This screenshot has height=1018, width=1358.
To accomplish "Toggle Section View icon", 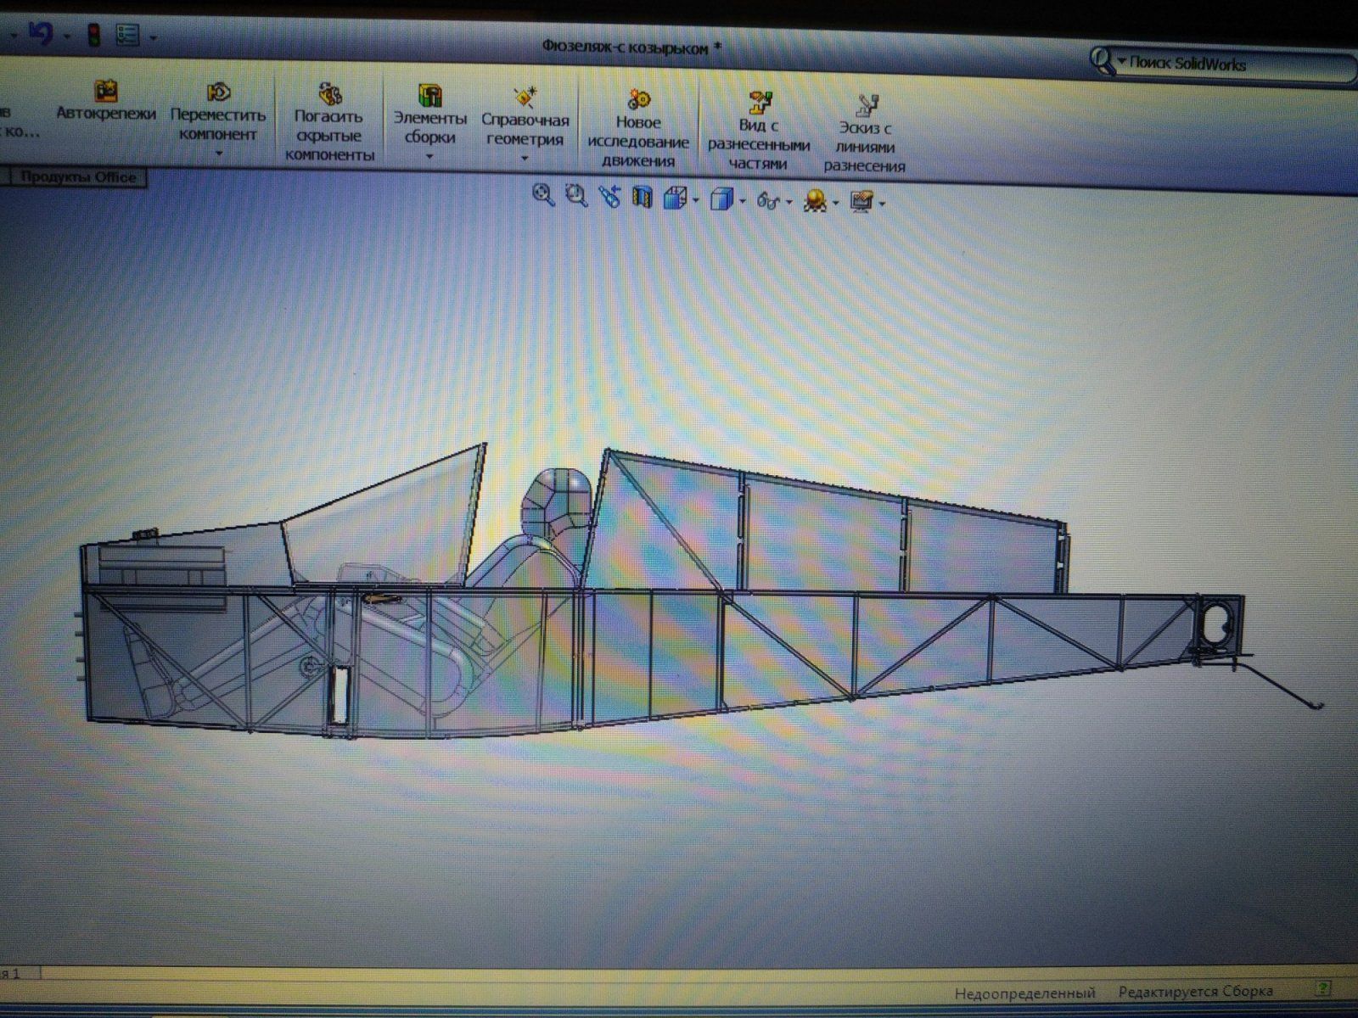I will pos(642,199).
